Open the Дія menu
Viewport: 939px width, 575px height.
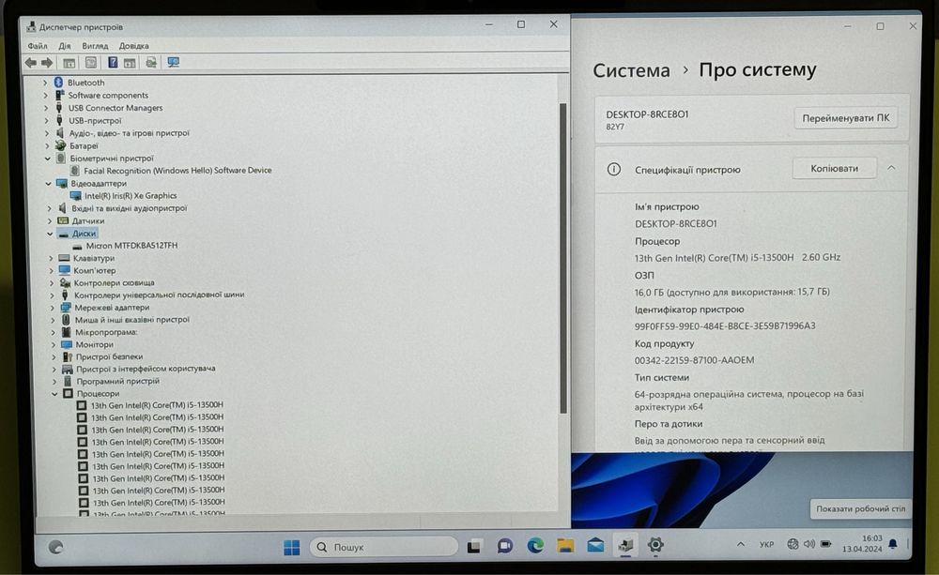pyautogui.click(x=64, y=45)
